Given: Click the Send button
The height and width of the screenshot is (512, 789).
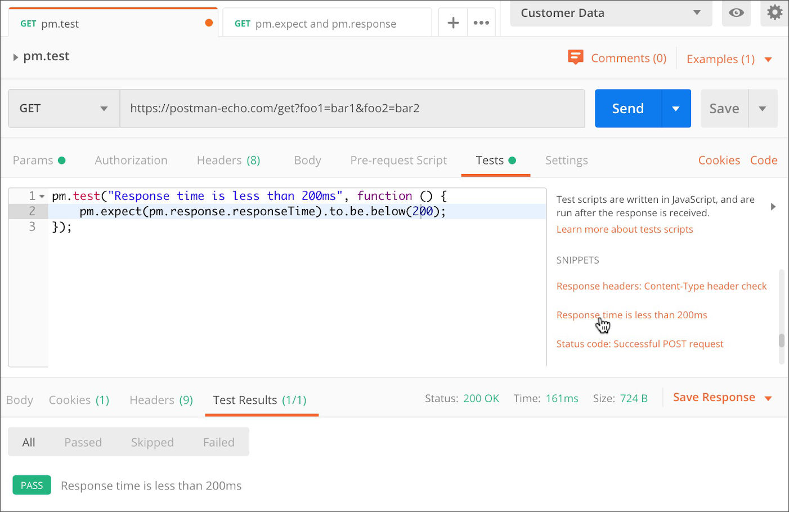Looking at the screenshot, I should pyautogui.click(x=628, y=108).
